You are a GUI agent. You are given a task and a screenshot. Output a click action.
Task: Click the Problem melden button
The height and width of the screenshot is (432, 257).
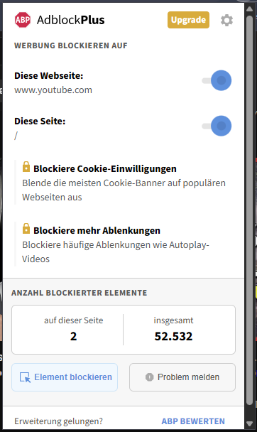click(x=182, y=377)
